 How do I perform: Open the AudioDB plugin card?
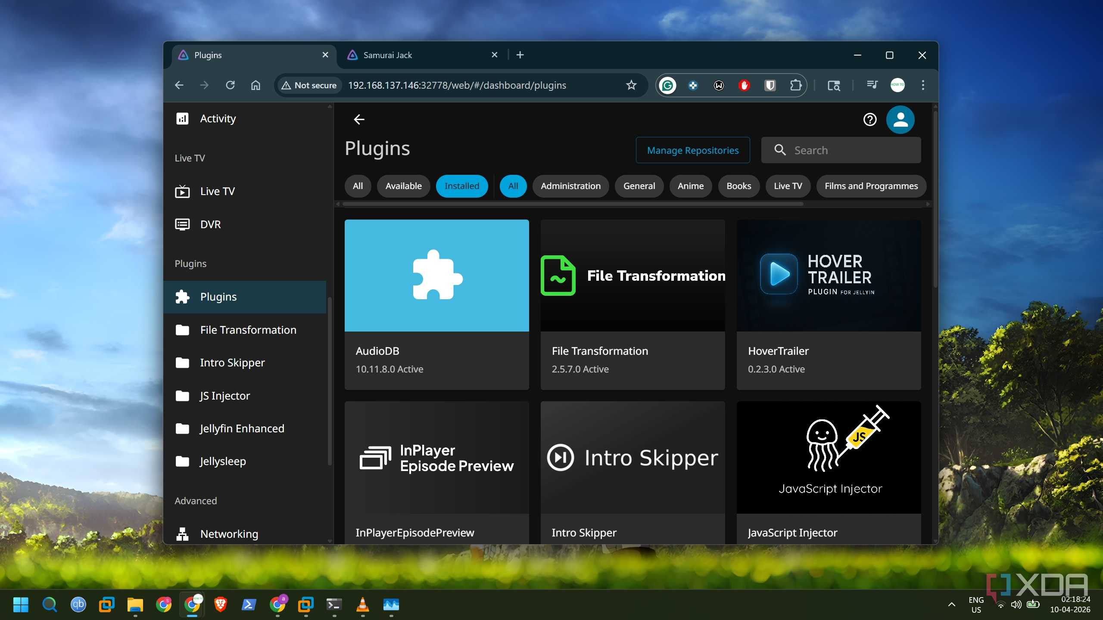pyautogui.click(x=436, y=305)
